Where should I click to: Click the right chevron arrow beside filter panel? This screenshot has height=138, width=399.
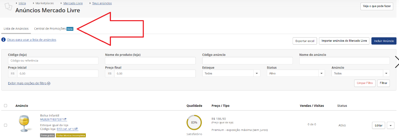pos(397,62)
